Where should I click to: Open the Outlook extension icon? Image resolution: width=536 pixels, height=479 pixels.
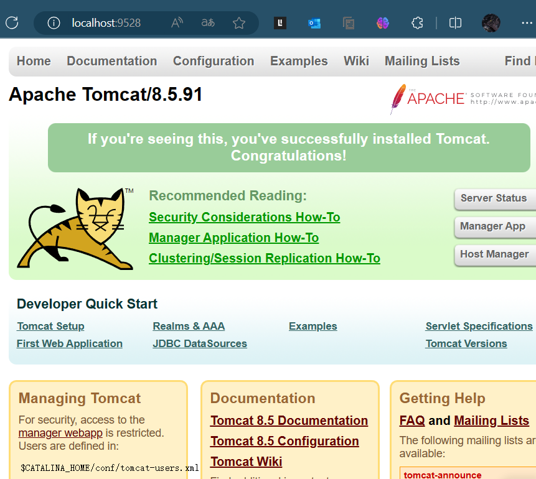click(x=314, y=23)
